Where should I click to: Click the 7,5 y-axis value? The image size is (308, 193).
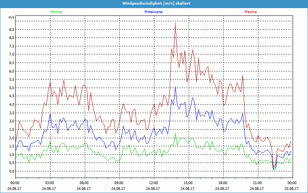tap(12, 46)
